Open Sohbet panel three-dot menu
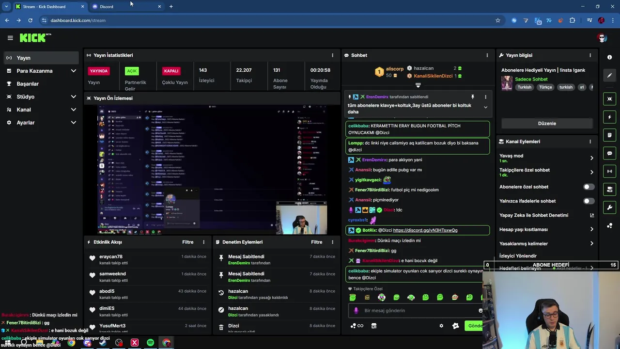Image resolution: width=620 pixels, height=349 pixels. click(487, 55)
